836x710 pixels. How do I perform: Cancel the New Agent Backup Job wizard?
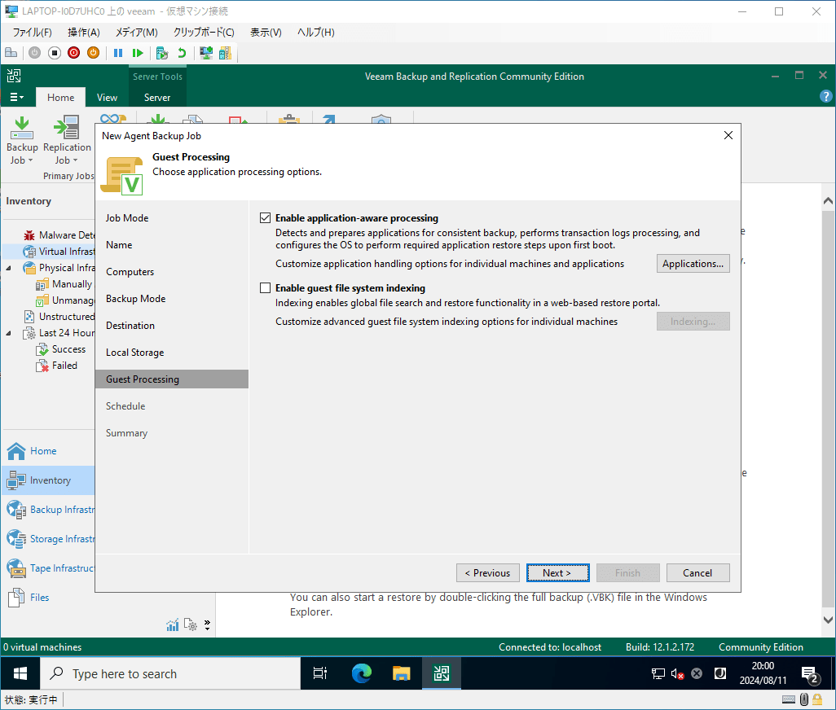tap(697, 573)
